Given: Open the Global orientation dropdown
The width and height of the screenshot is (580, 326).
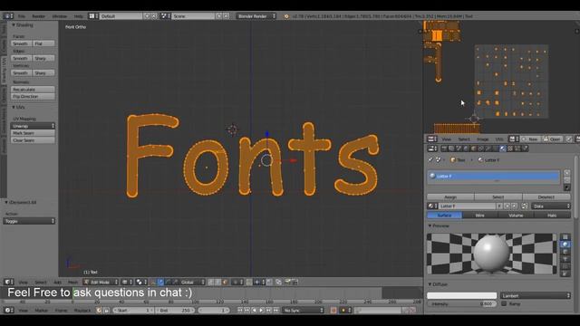Looking at the screenshot, I should (x=192, y=282).
